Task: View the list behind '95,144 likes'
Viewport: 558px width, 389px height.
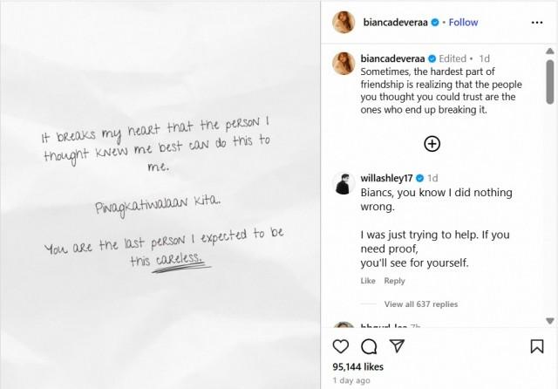Action: (357, 367)
